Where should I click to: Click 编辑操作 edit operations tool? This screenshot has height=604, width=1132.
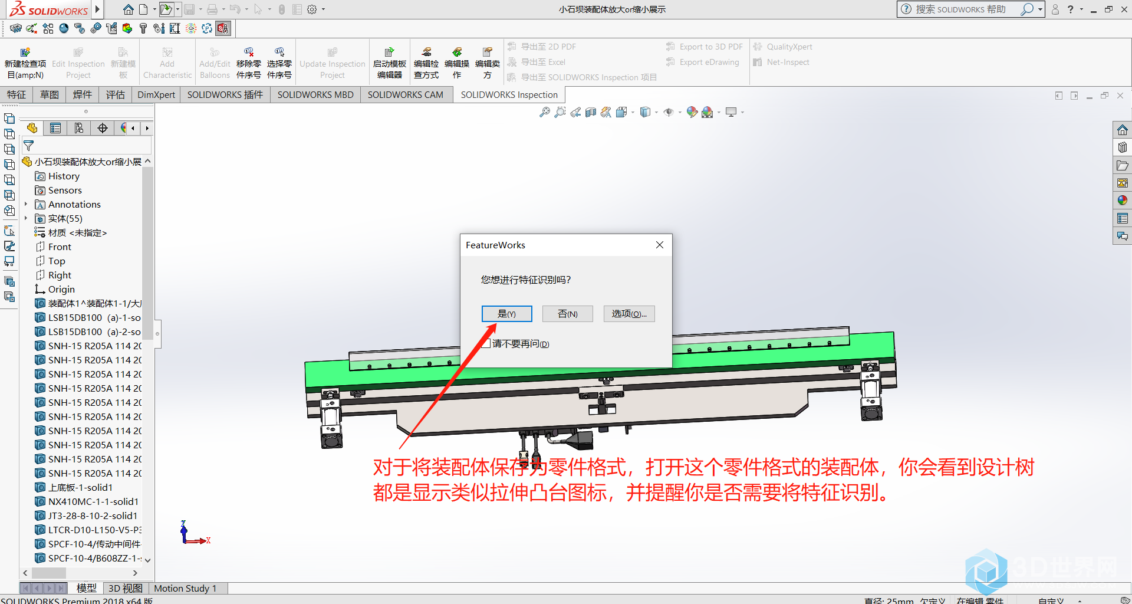pyautogui.click(x=457, y=64)
